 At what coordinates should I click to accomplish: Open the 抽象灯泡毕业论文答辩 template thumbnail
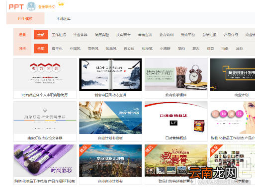45,118
